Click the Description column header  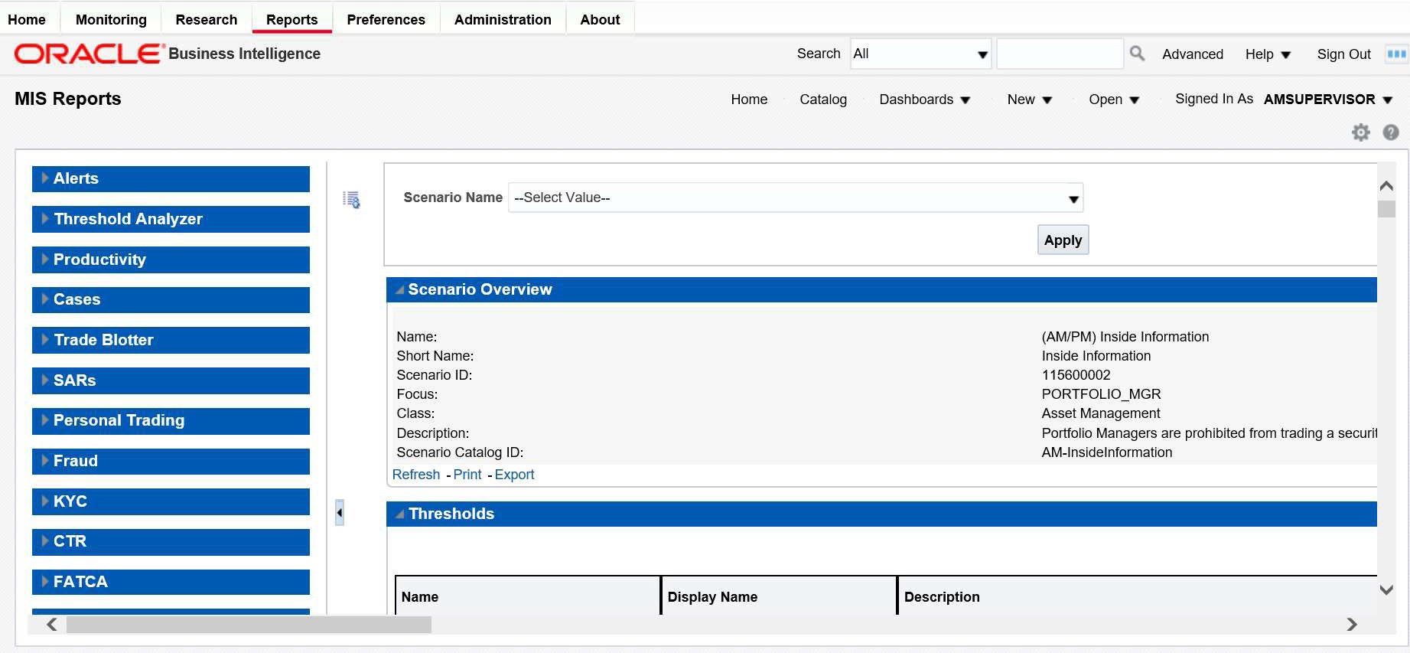tap(1138, 596)
